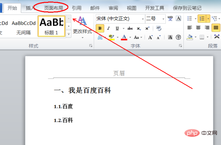The image size is (221, 145).
Task: Click the Shading paint bucket icon
Action: pyautogui.click(x=190, y=37)
